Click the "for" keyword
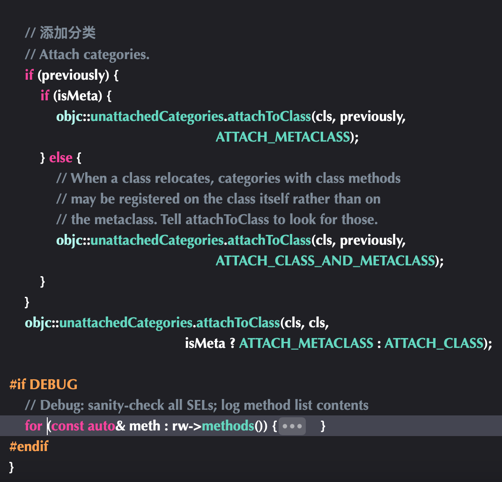 click(x=34, y=426)
